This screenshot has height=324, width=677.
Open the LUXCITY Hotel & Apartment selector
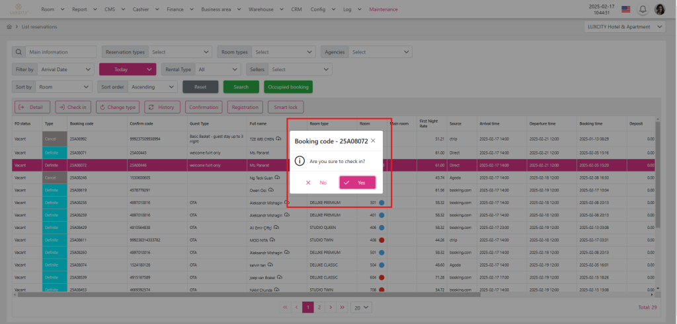(x=624, y=27)
